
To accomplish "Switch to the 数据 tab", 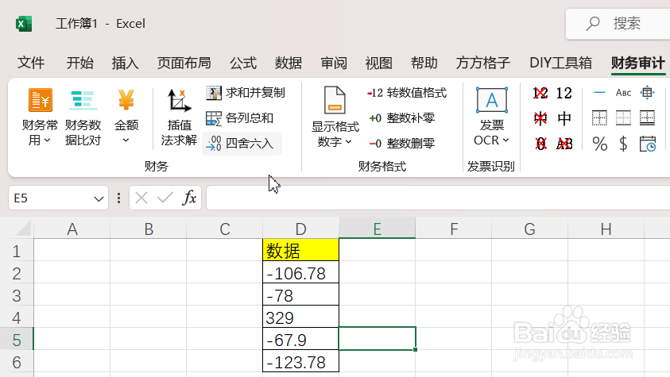I will point(289,63).
